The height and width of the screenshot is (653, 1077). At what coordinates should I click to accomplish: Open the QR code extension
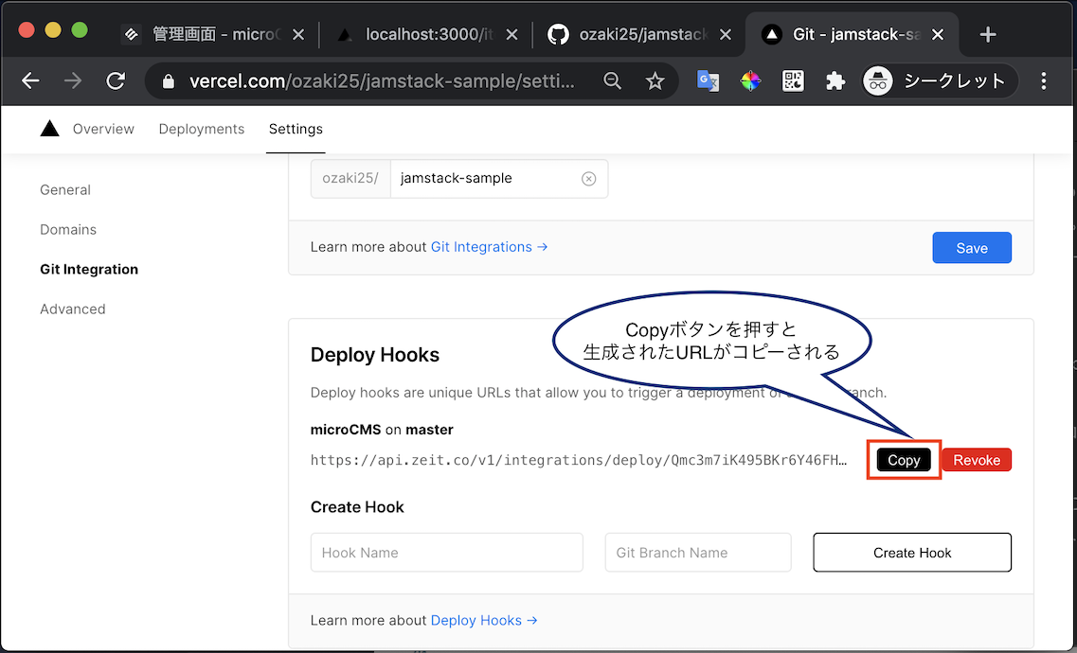(x=793, y=81)
